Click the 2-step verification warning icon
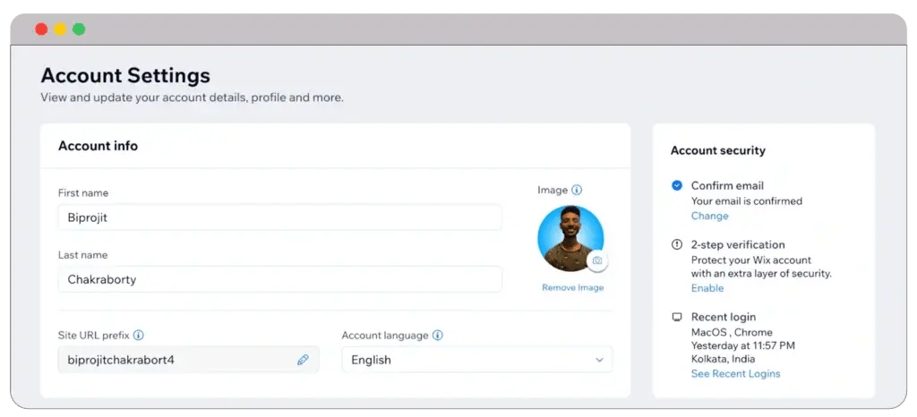 tap(677, 244)
